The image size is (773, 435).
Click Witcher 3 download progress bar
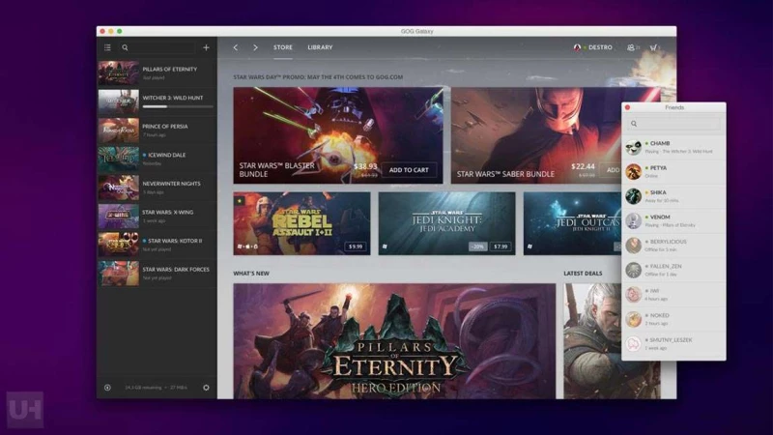point(178,106)
